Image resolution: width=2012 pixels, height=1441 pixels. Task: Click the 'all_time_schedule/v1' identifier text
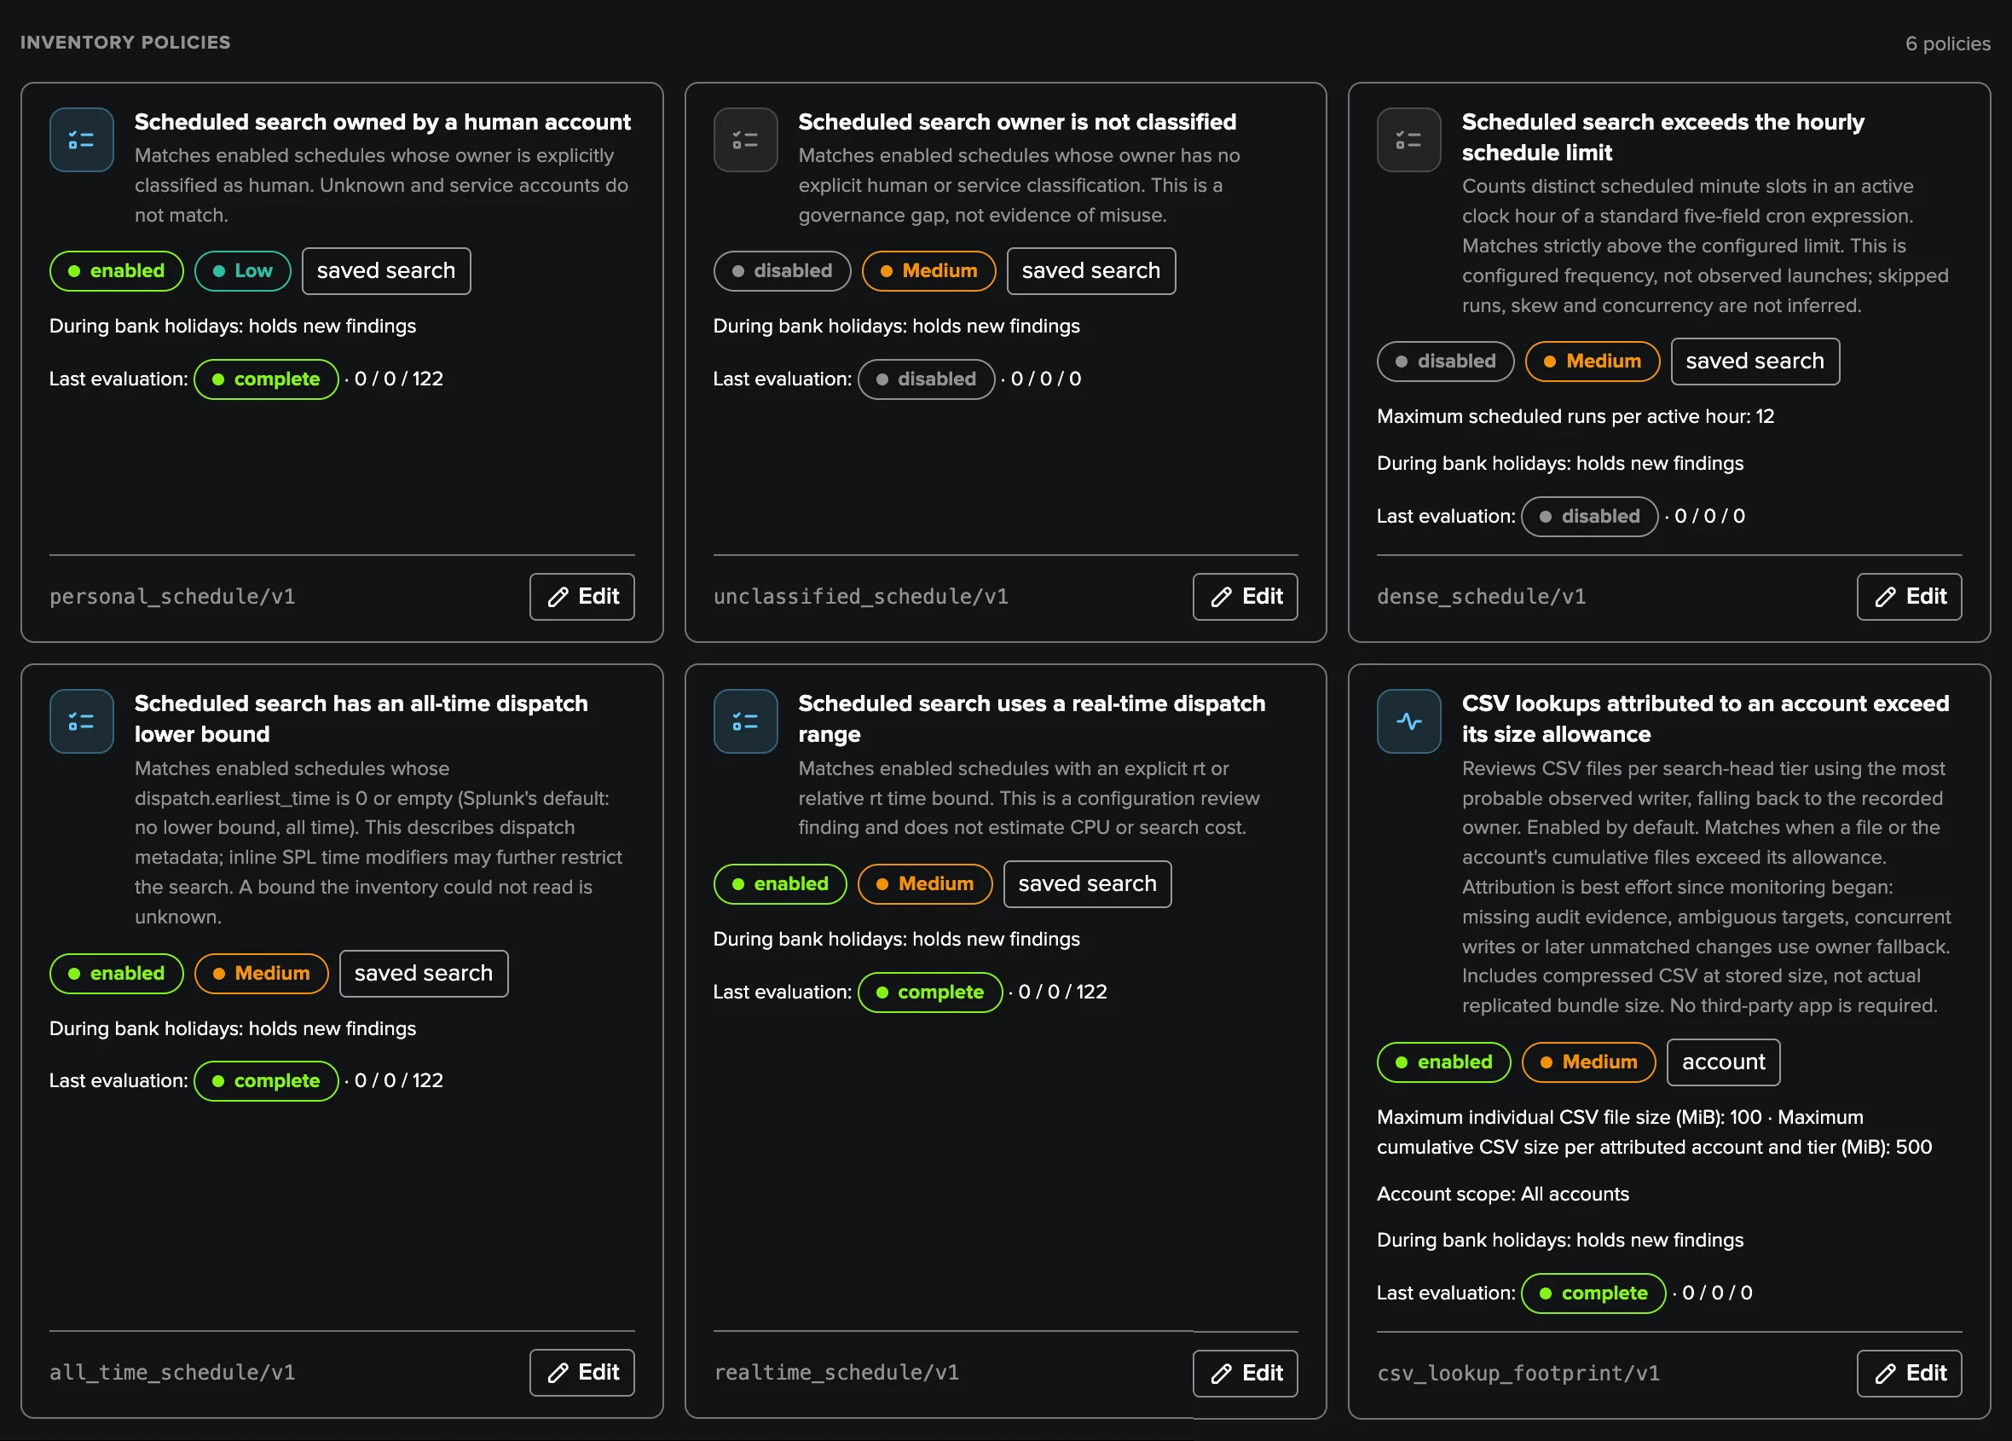coord(172,1373)
